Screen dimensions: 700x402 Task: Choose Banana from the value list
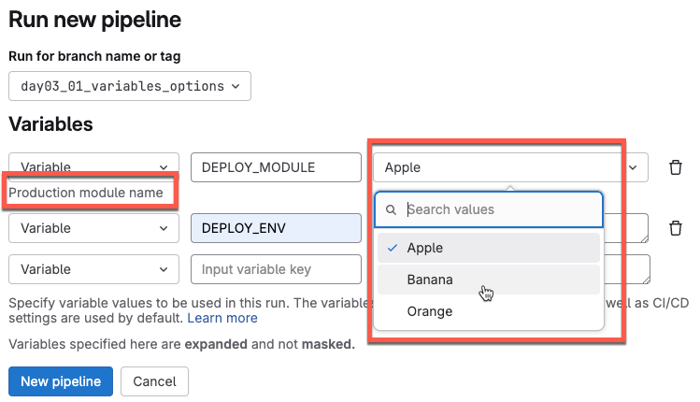click(430, 280)
